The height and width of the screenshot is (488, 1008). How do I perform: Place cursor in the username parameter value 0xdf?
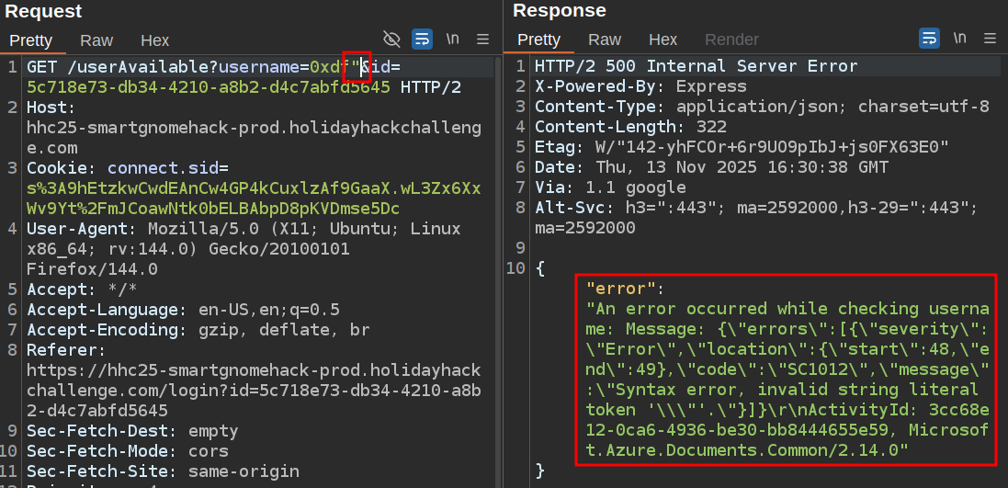[x=325, y=67]
